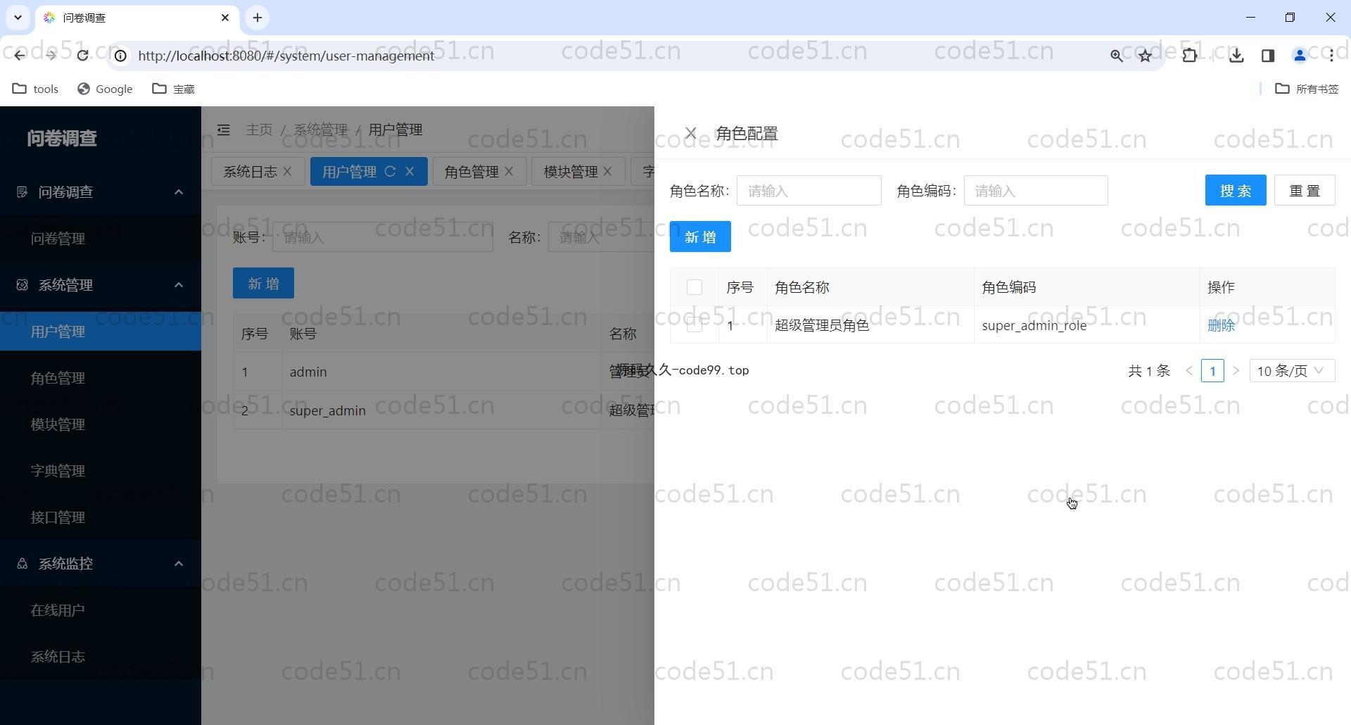Close the 角色配置 drawer with X icon
Screen dimensions: 1351x725
690,133
